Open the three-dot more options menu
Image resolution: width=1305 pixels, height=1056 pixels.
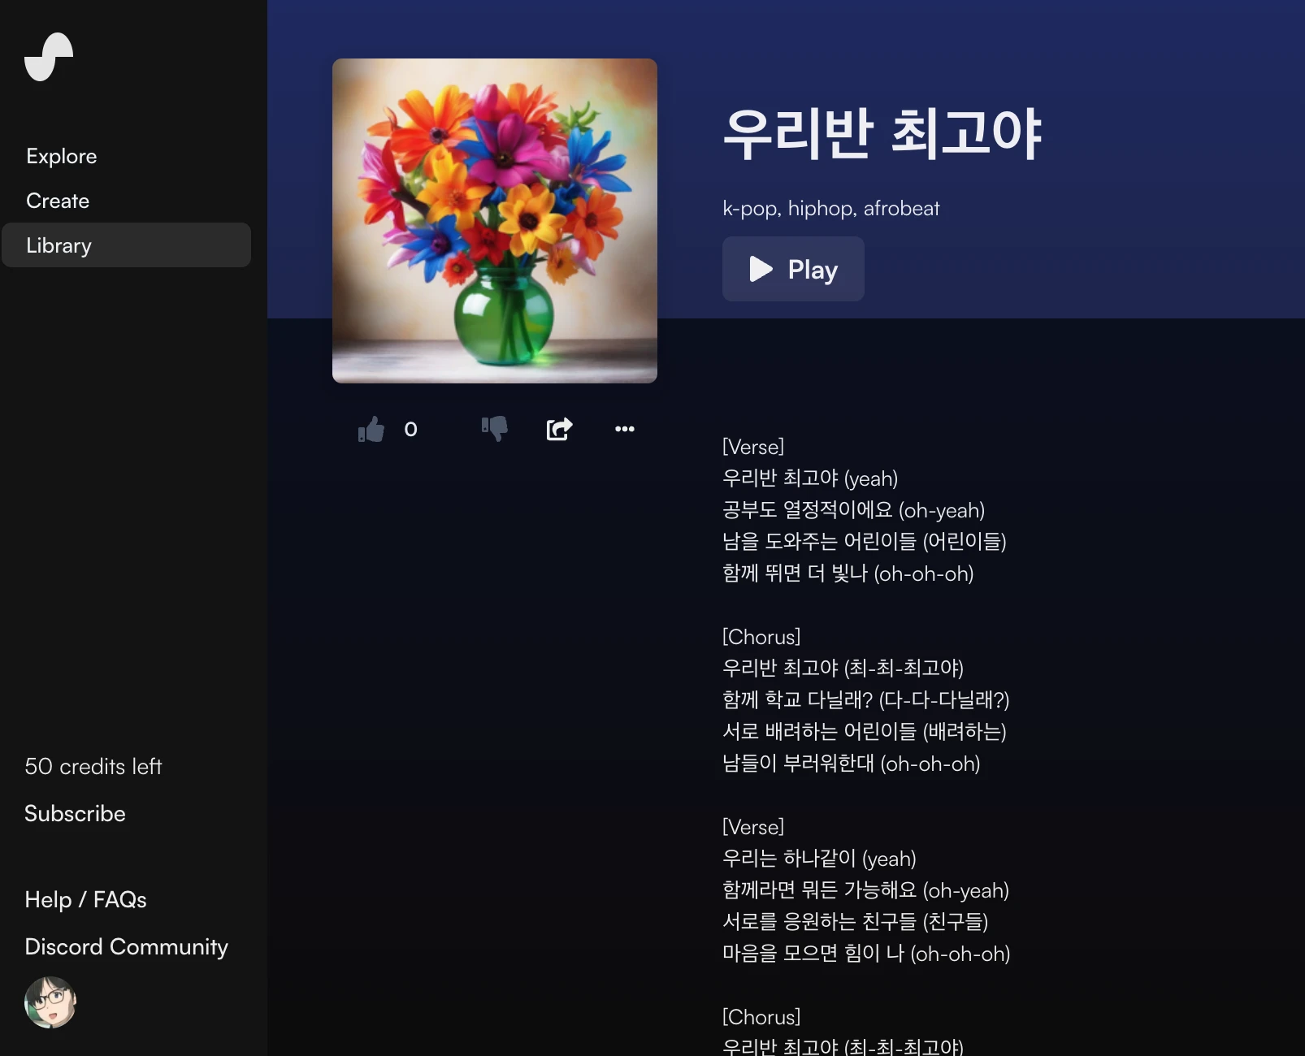point(625,429)
